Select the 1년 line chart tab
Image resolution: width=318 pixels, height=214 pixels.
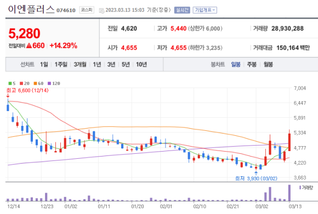coord(97,65)
